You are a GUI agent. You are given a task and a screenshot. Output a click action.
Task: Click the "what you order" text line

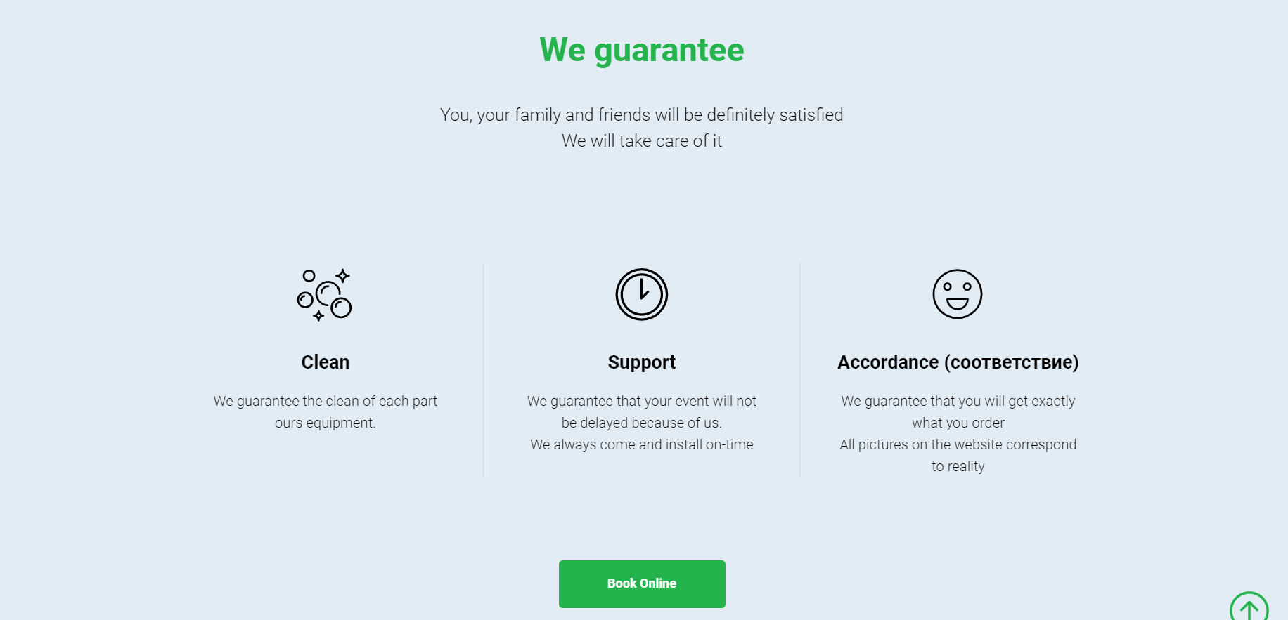tap(958, 423)
